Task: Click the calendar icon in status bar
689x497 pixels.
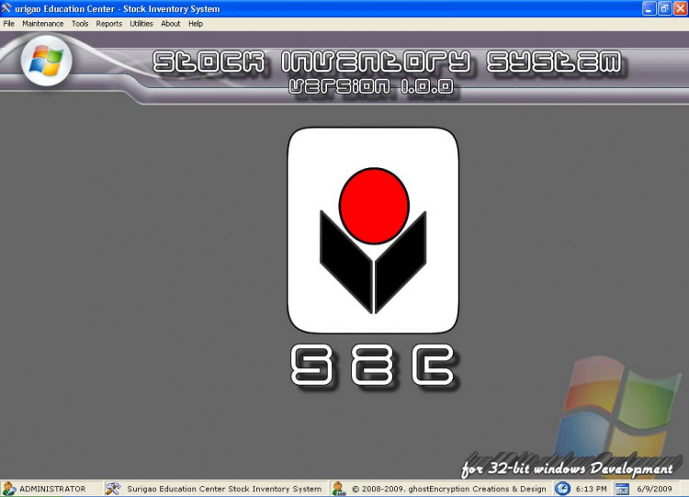Action: coord(622,489)
